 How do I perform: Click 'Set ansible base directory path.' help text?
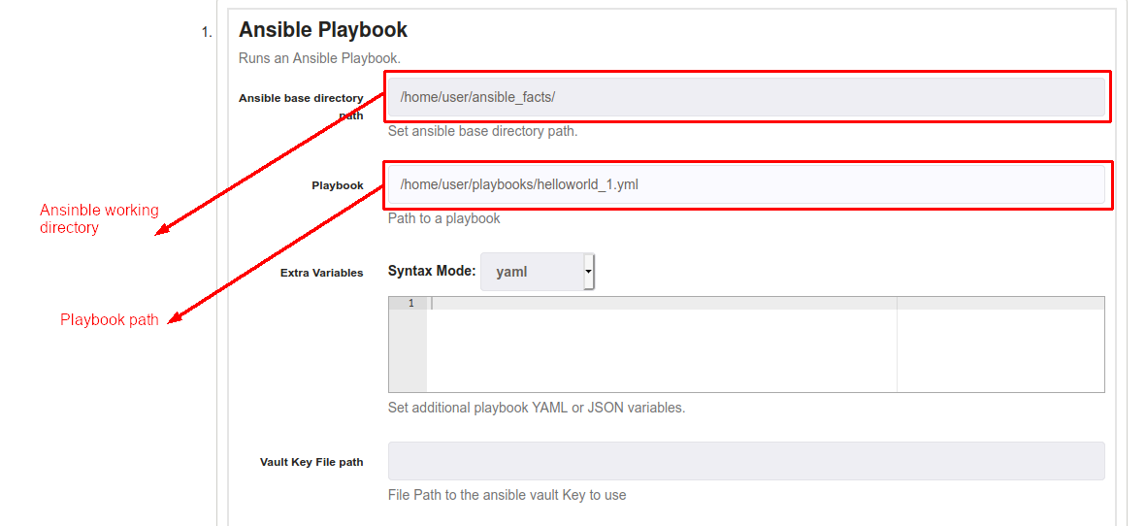coord(483,132)
